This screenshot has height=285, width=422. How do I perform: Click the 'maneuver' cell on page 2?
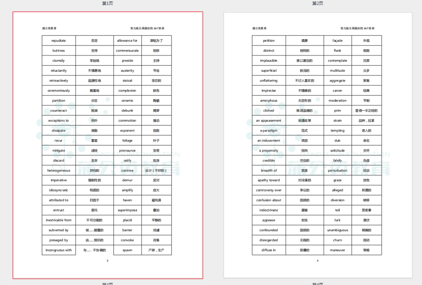(338, 250)
